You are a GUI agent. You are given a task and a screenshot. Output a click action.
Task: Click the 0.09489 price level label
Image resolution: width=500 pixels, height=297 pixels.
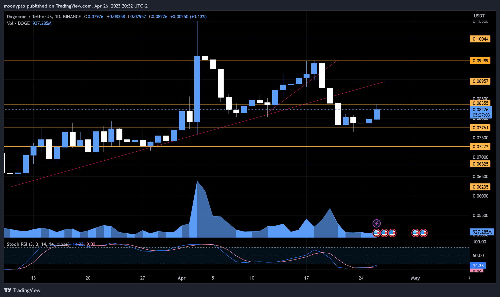click(x=480, y=61)
